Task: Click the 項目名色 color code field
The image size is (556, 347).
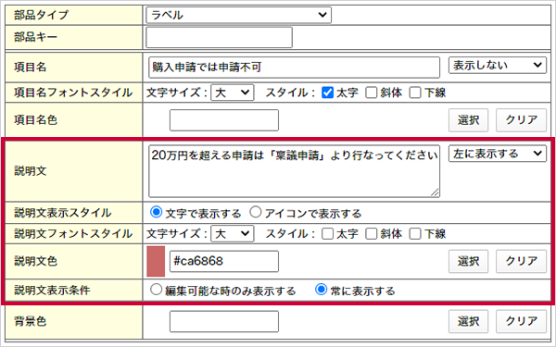Action: point(224,120)
